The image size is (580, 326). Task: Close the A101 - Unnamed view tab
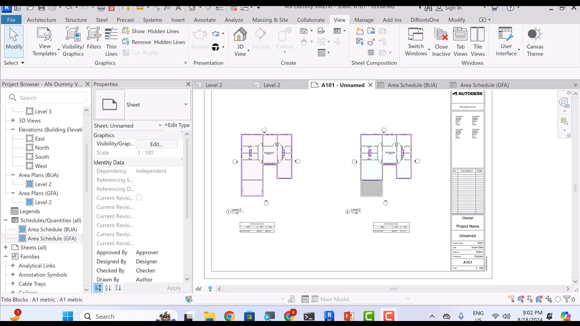coord(370,85)
